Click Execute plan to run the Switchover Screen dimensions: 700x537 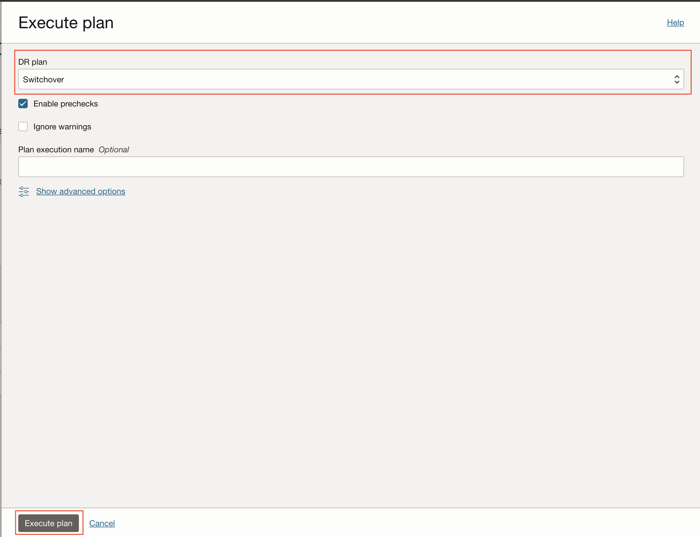tap(49, 523)
